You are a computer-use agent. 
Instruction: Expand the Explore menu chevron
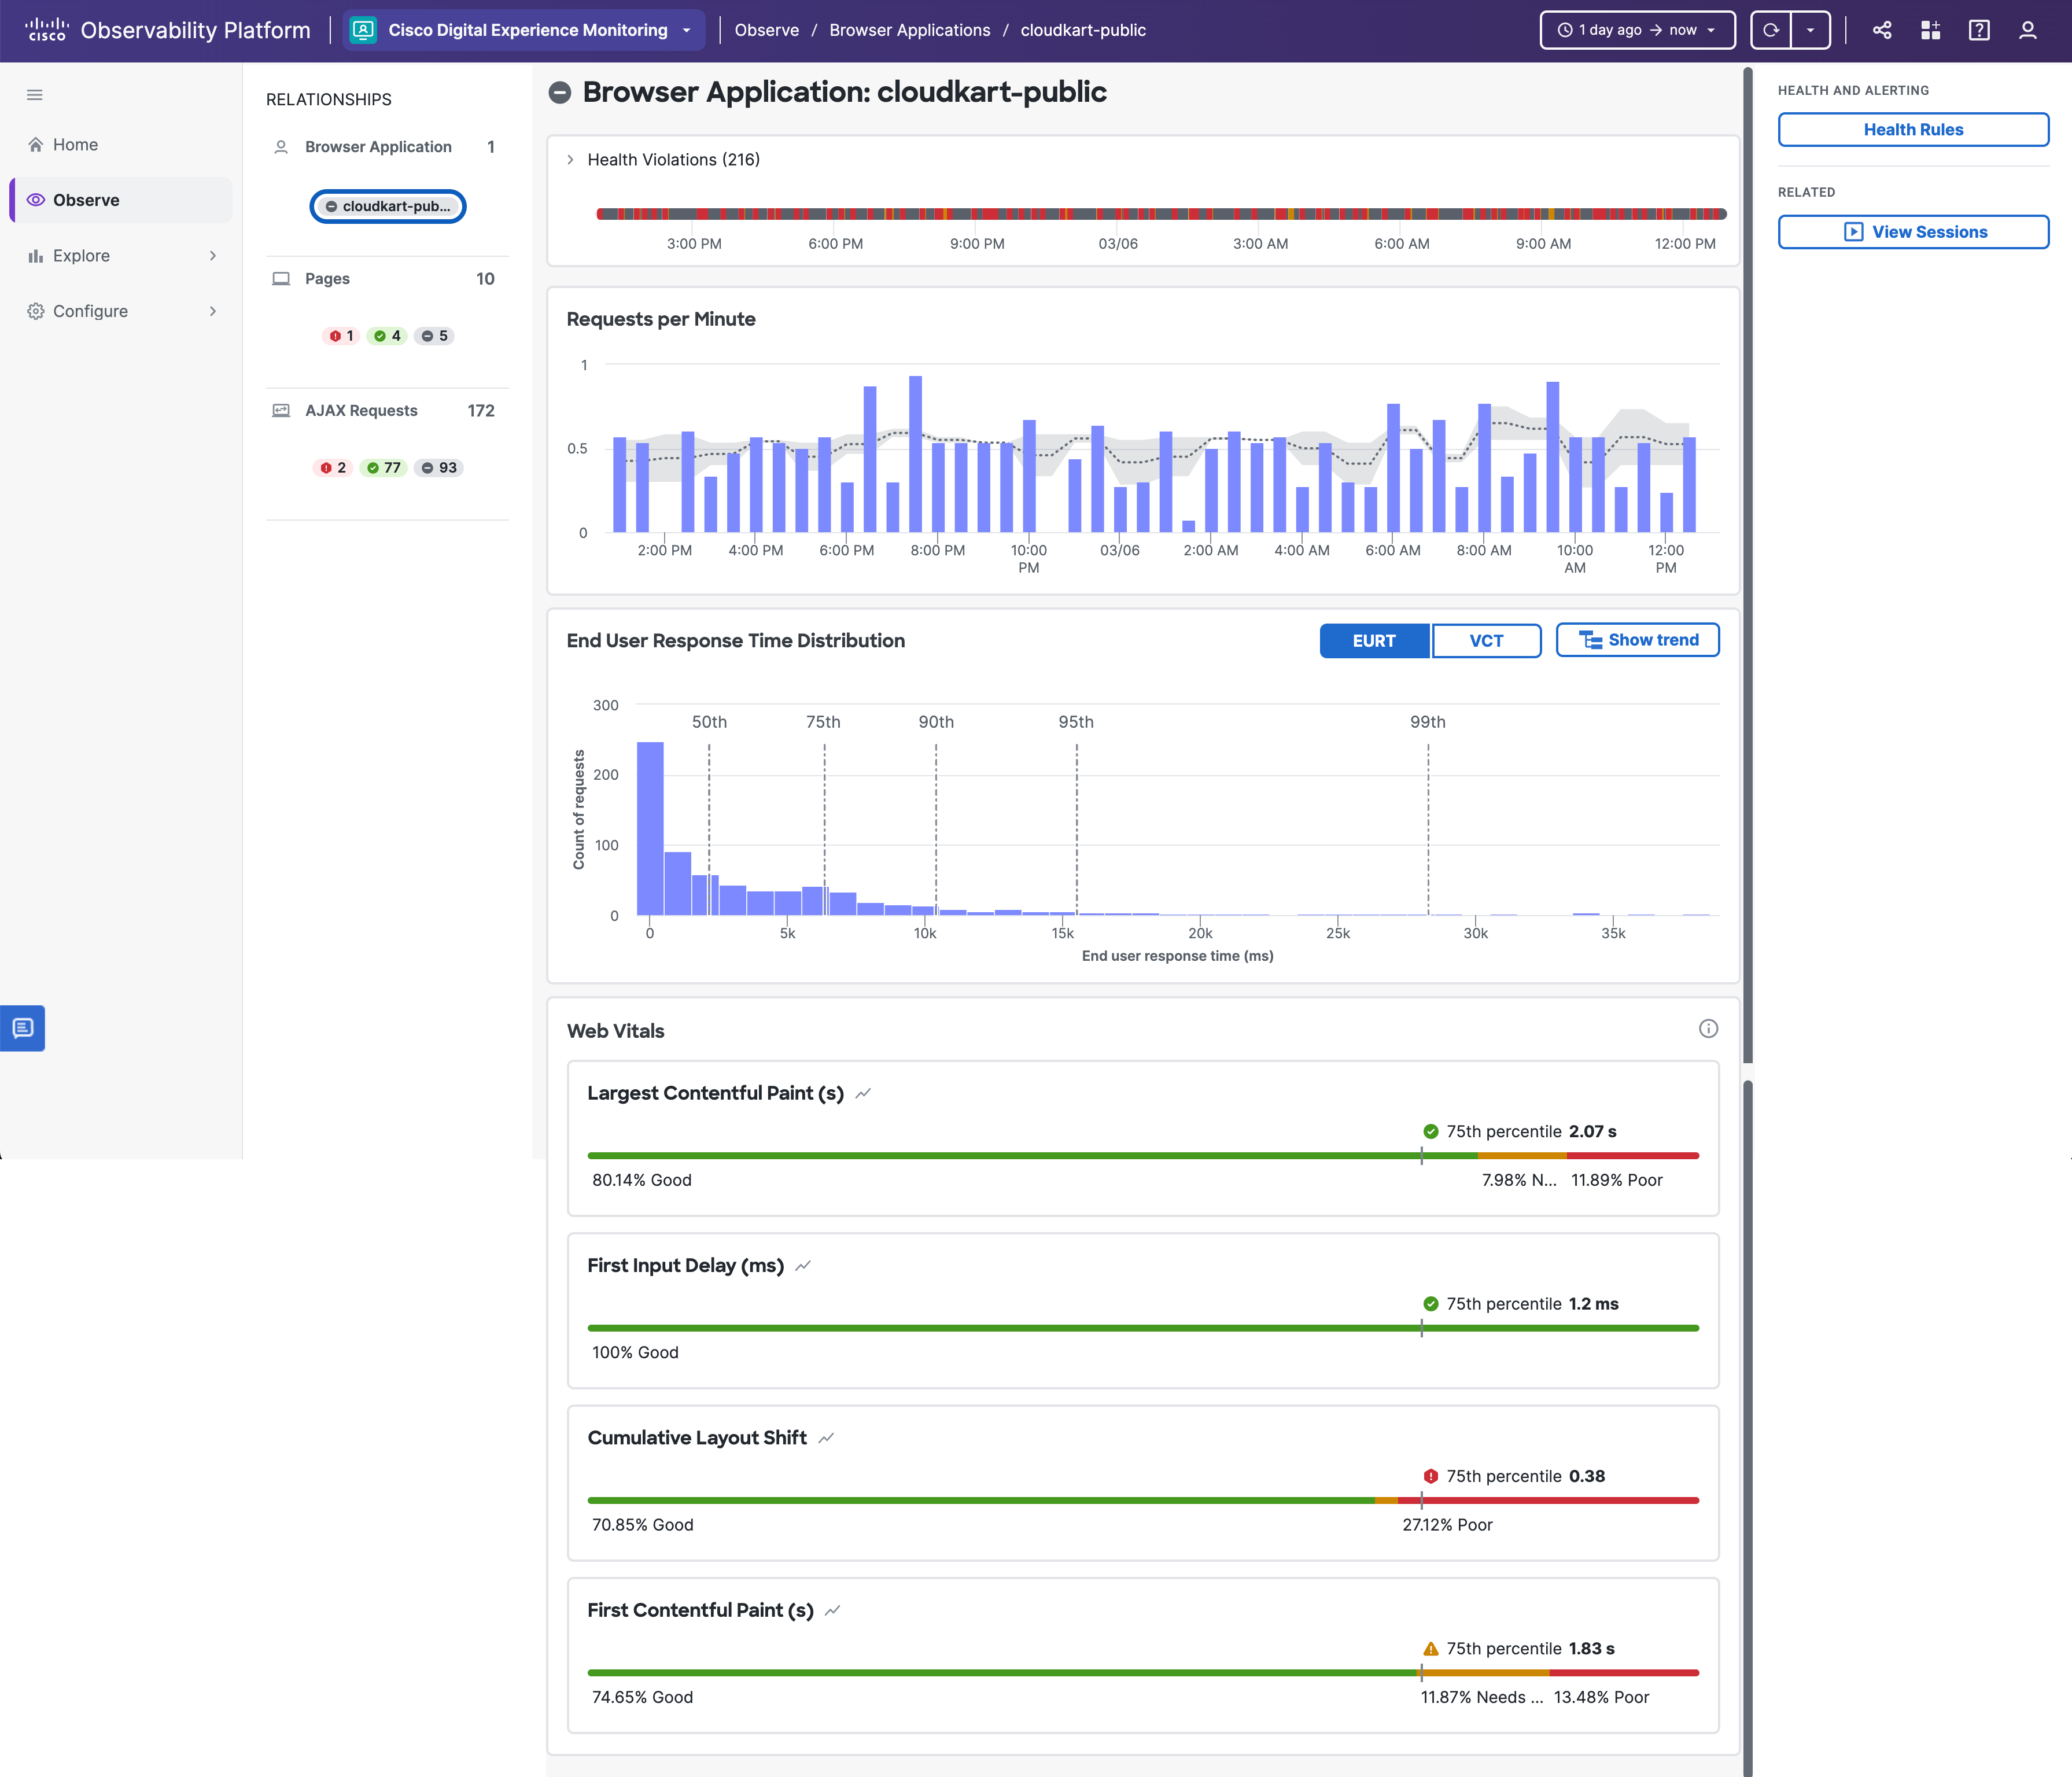tap(213, 256)
